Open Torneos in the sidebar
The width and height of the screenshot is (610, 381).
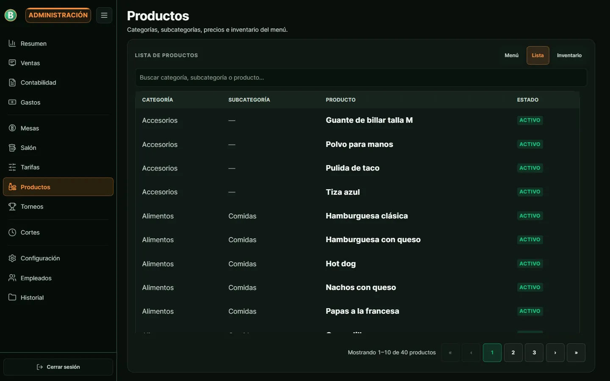pos(58,207)
